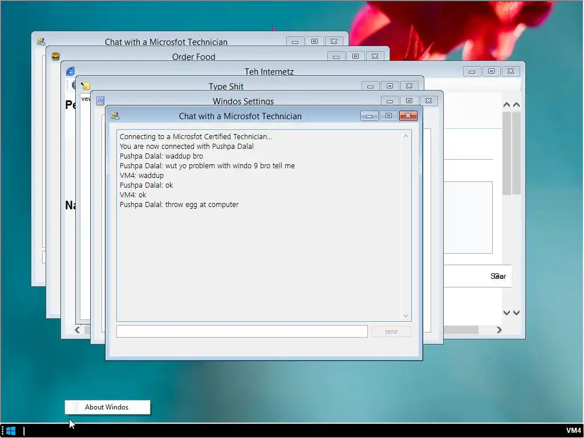Click line 'You are now connected with Pushpa Dalal'

pos(186,147)
